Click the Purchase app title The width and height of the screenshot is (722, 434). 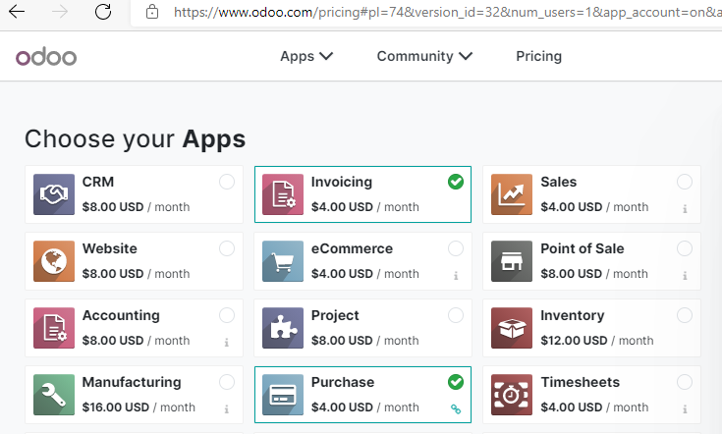[343, 382]
